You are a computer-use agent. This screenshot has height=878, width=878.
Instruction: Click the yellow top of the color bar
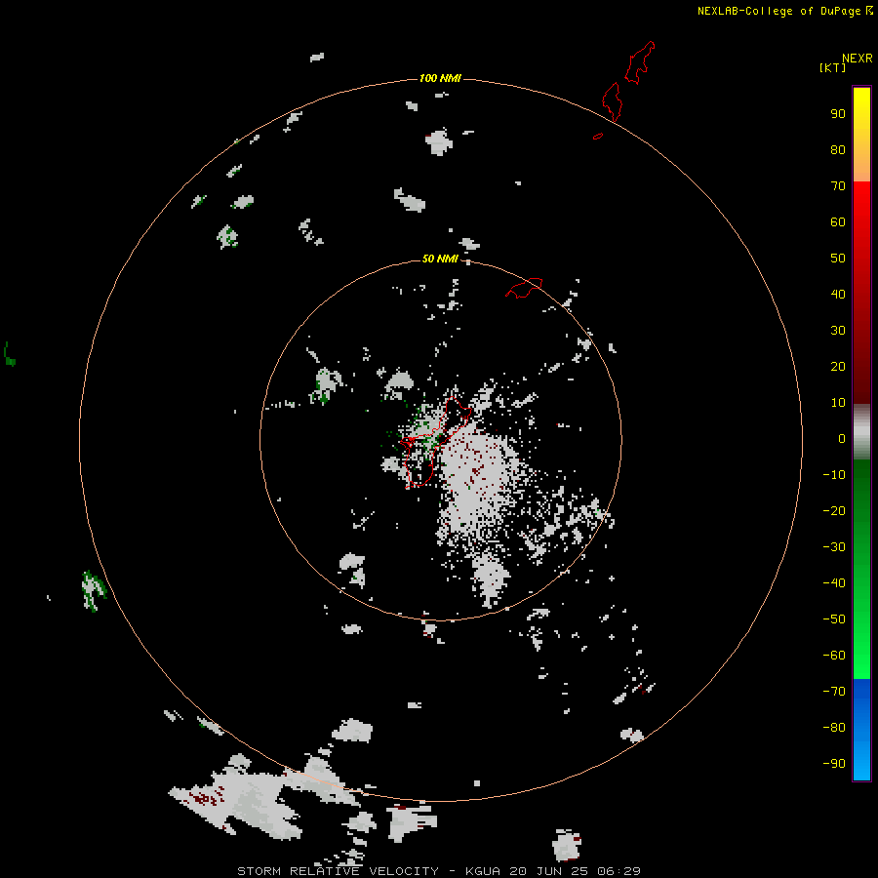coord(861,112)
